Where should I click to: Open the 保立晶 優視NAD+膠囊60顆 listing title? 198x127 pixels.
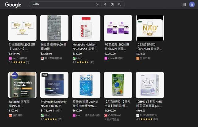(x=54, y=47)
